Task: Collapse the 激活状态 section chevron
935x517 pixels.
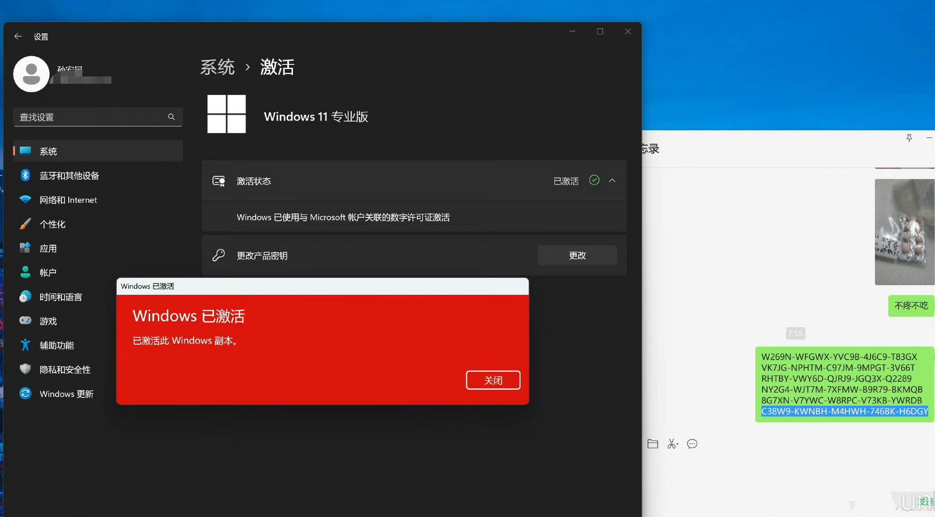Action: (x=612, y=181)
